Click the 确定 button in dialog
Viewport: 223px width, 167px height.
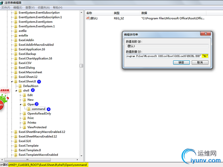pyautogui.click(x=181, y=62)
